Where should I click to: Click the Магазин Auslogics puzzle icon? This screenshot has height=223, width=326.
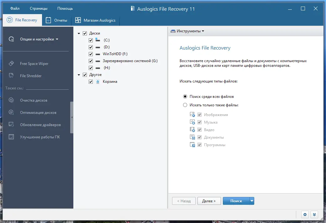pyautogui.click(x=78, y=20)
